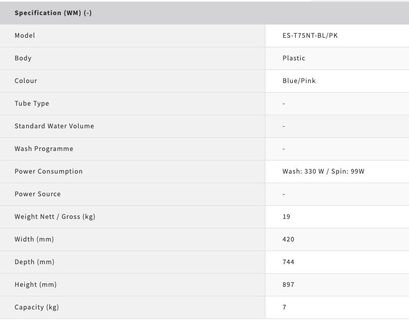Click the Blue/Pink colour value
The image size is (409, 320).
299,81
